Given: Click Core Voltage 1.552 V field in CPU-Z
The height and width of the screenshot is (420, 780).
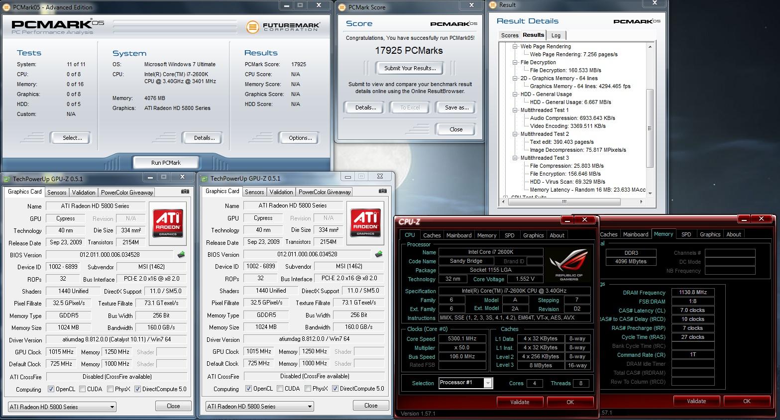Looking at the screenshot, I should coord(525,279).
